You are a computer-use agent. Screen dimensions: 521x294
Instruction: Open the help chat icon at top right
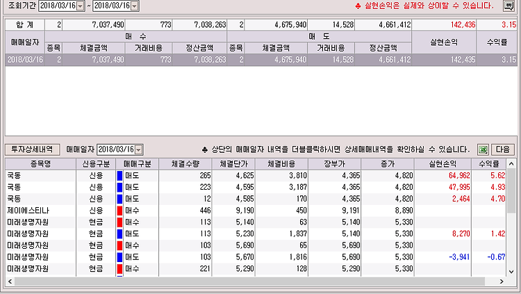click(508, 6)
